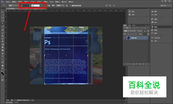Select the Eraser tool
Image resolution: width=173 pixels, height=104 pixels.
pos(3,42)
